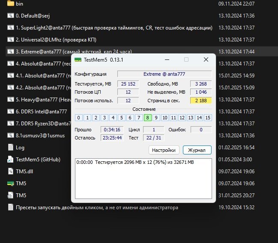Select the 1. SuperLight2@anta777 preset file icon
Viewport: 278px width, 243px height.
(11, 28)
